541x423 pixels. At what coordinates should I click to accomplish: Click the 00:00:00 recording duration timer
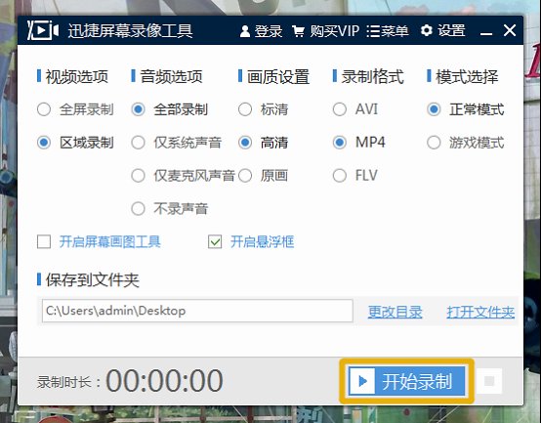click(164, 381)
